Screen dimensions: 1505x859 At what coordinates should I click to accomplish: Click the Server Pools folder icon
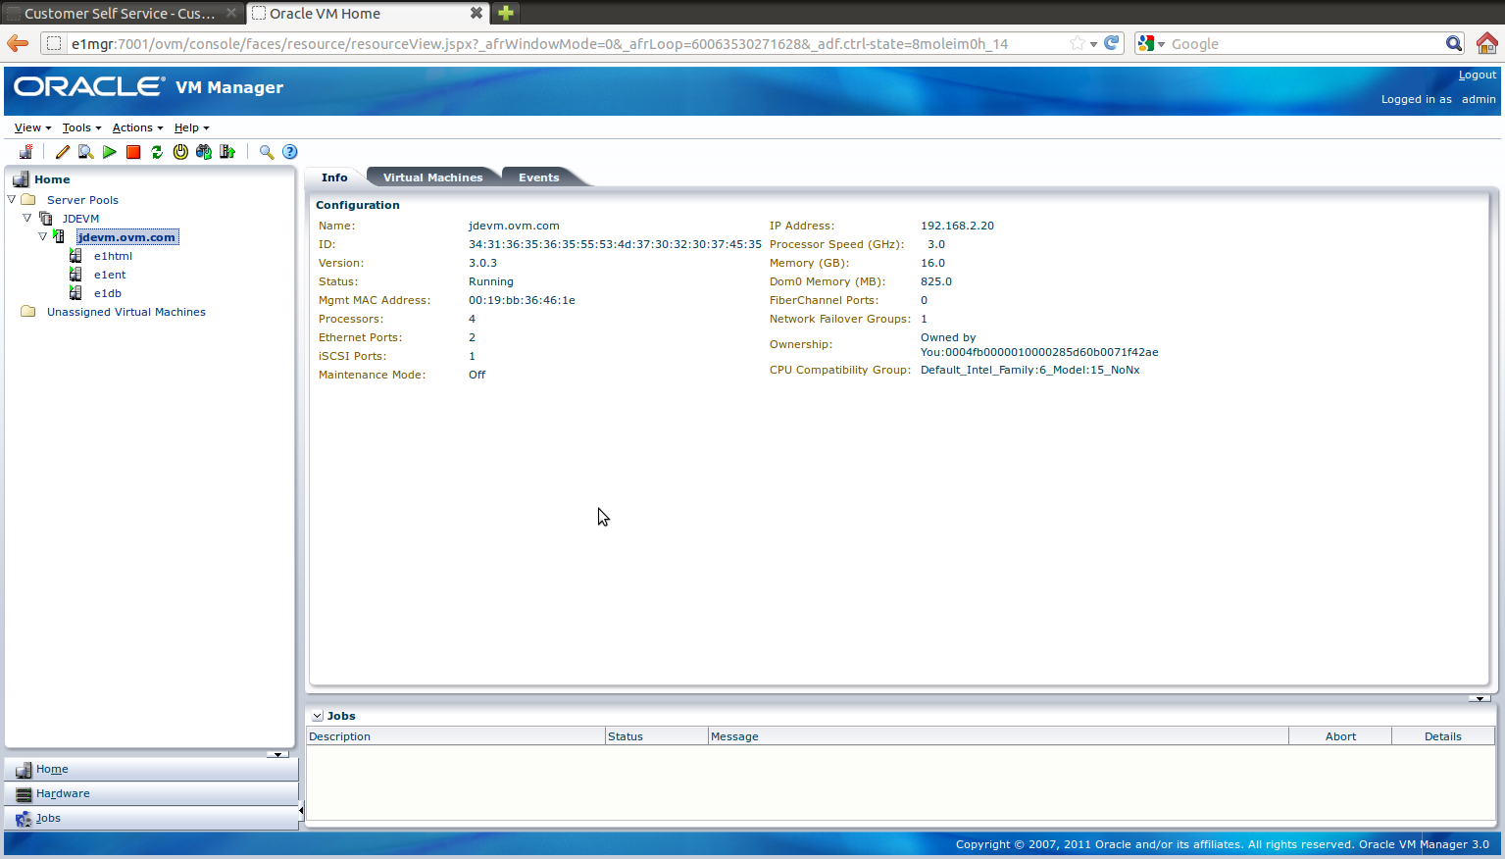28,200
